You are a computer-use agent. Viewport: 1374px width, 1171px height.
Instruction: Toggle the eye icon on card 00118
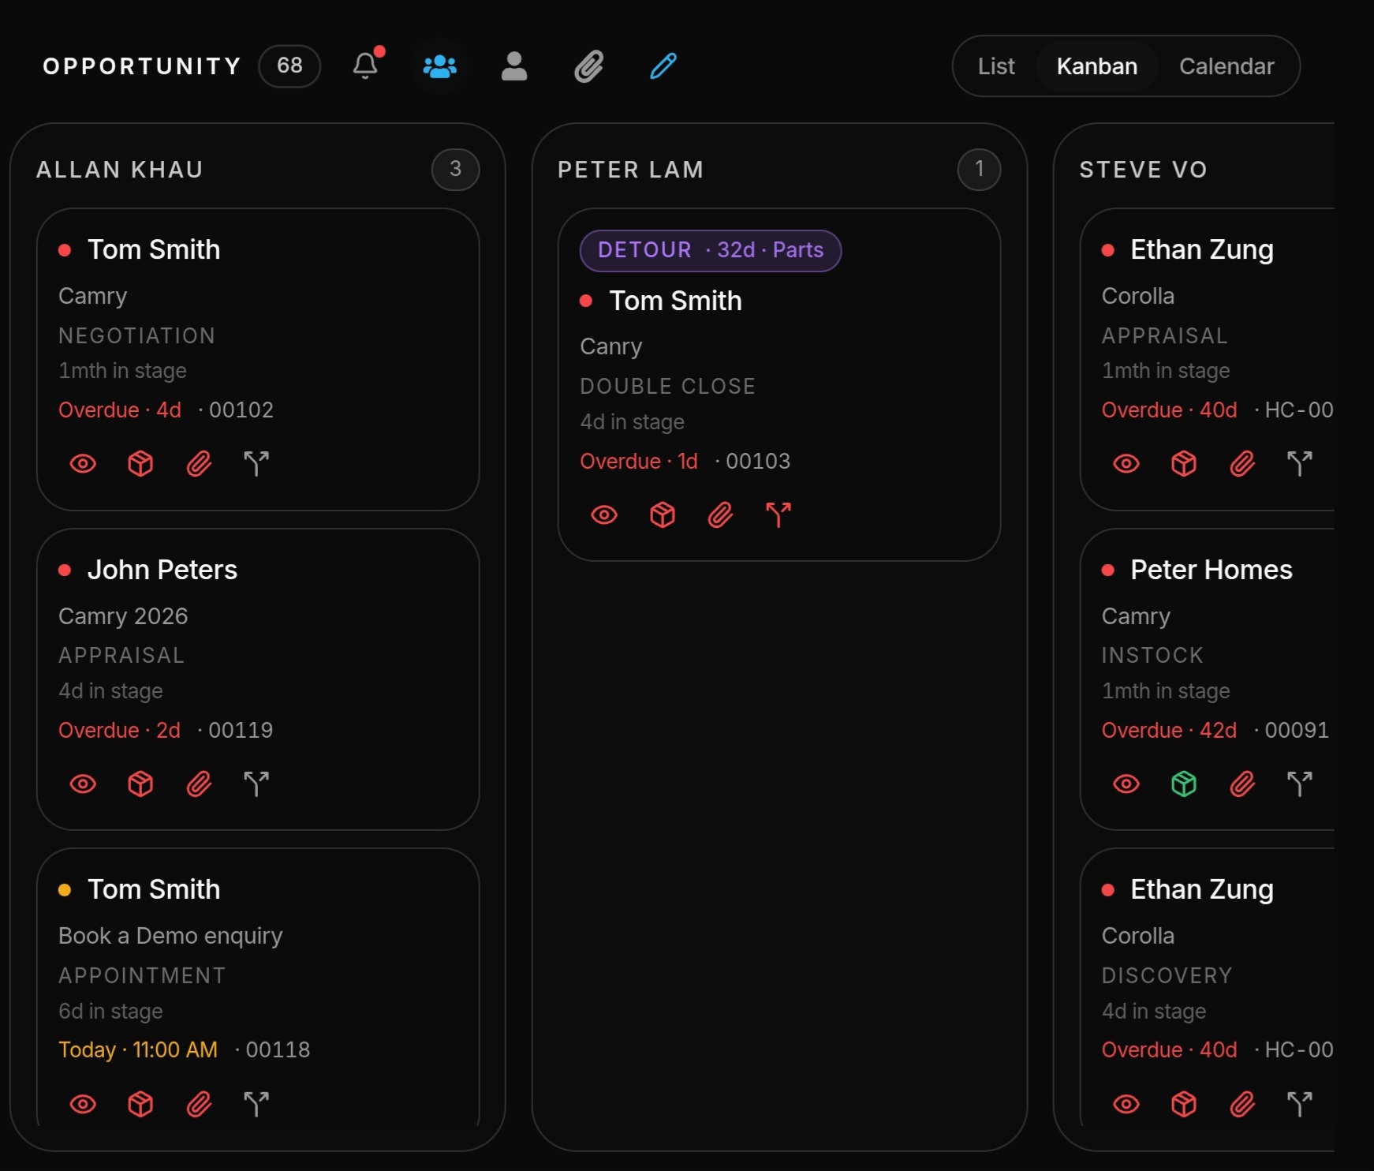tap(83, 1104)
